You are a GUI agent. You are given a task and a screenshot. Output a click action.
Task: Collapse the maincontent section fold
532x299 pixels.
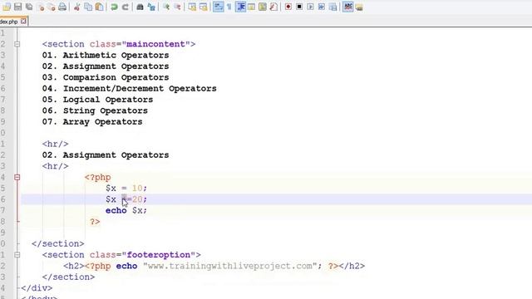pyautogui.click(x=17, y=44)
